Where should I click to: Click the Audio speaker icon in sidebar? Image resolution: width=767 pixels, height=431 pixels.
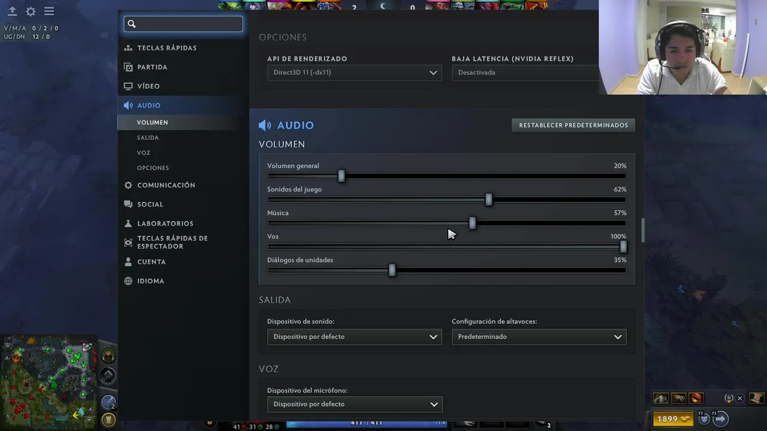[x=128, y=105]
